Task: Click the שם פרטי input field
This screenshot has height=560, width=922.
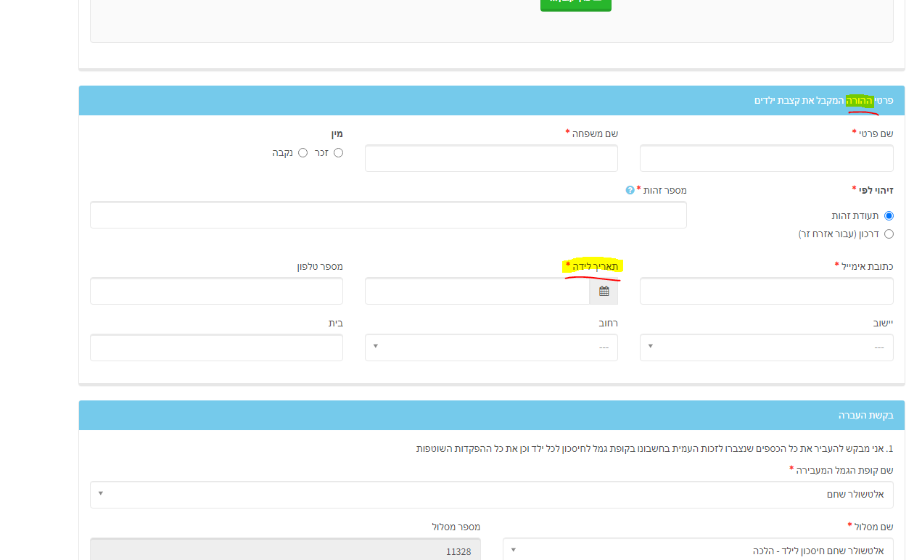Action: coord(767,158)
